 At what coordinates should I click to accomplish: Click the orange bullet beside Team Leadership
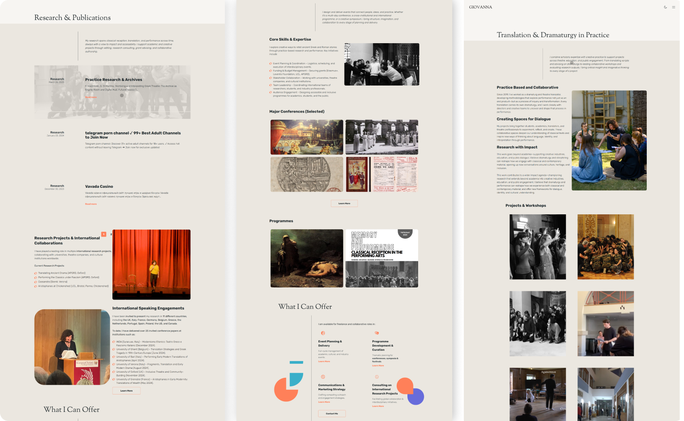pos(270,86)
